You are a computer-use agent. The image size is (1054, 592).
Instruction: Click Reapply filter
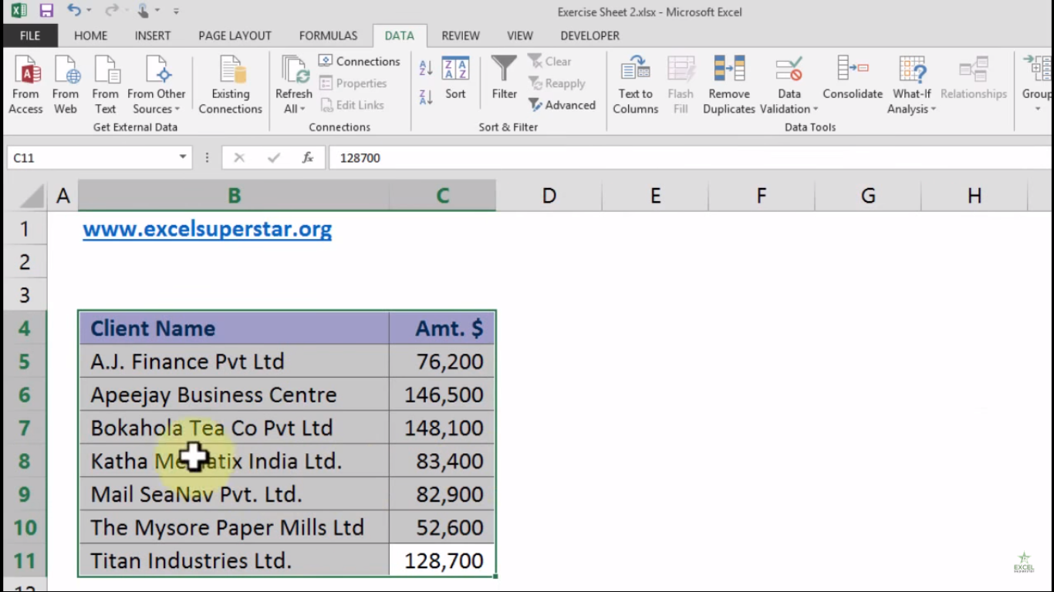click(558, 83)
